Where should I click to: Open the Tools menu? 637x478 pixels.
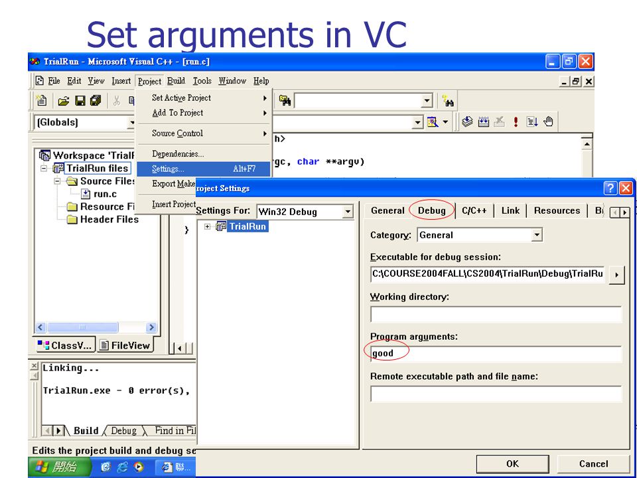tap(202, 81)
